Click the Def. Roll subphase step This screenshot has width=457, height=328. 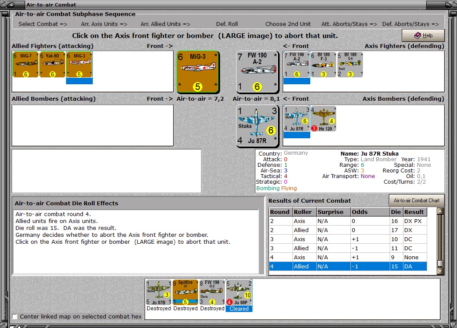tap(227, 24)
